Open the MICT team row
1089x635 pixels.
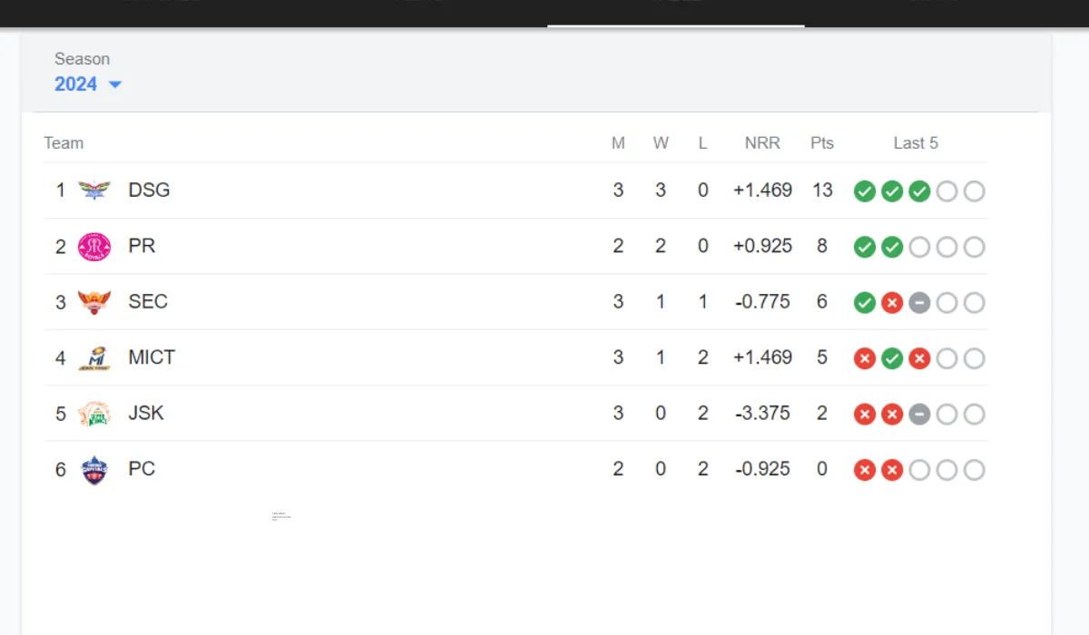pos(515,358)
